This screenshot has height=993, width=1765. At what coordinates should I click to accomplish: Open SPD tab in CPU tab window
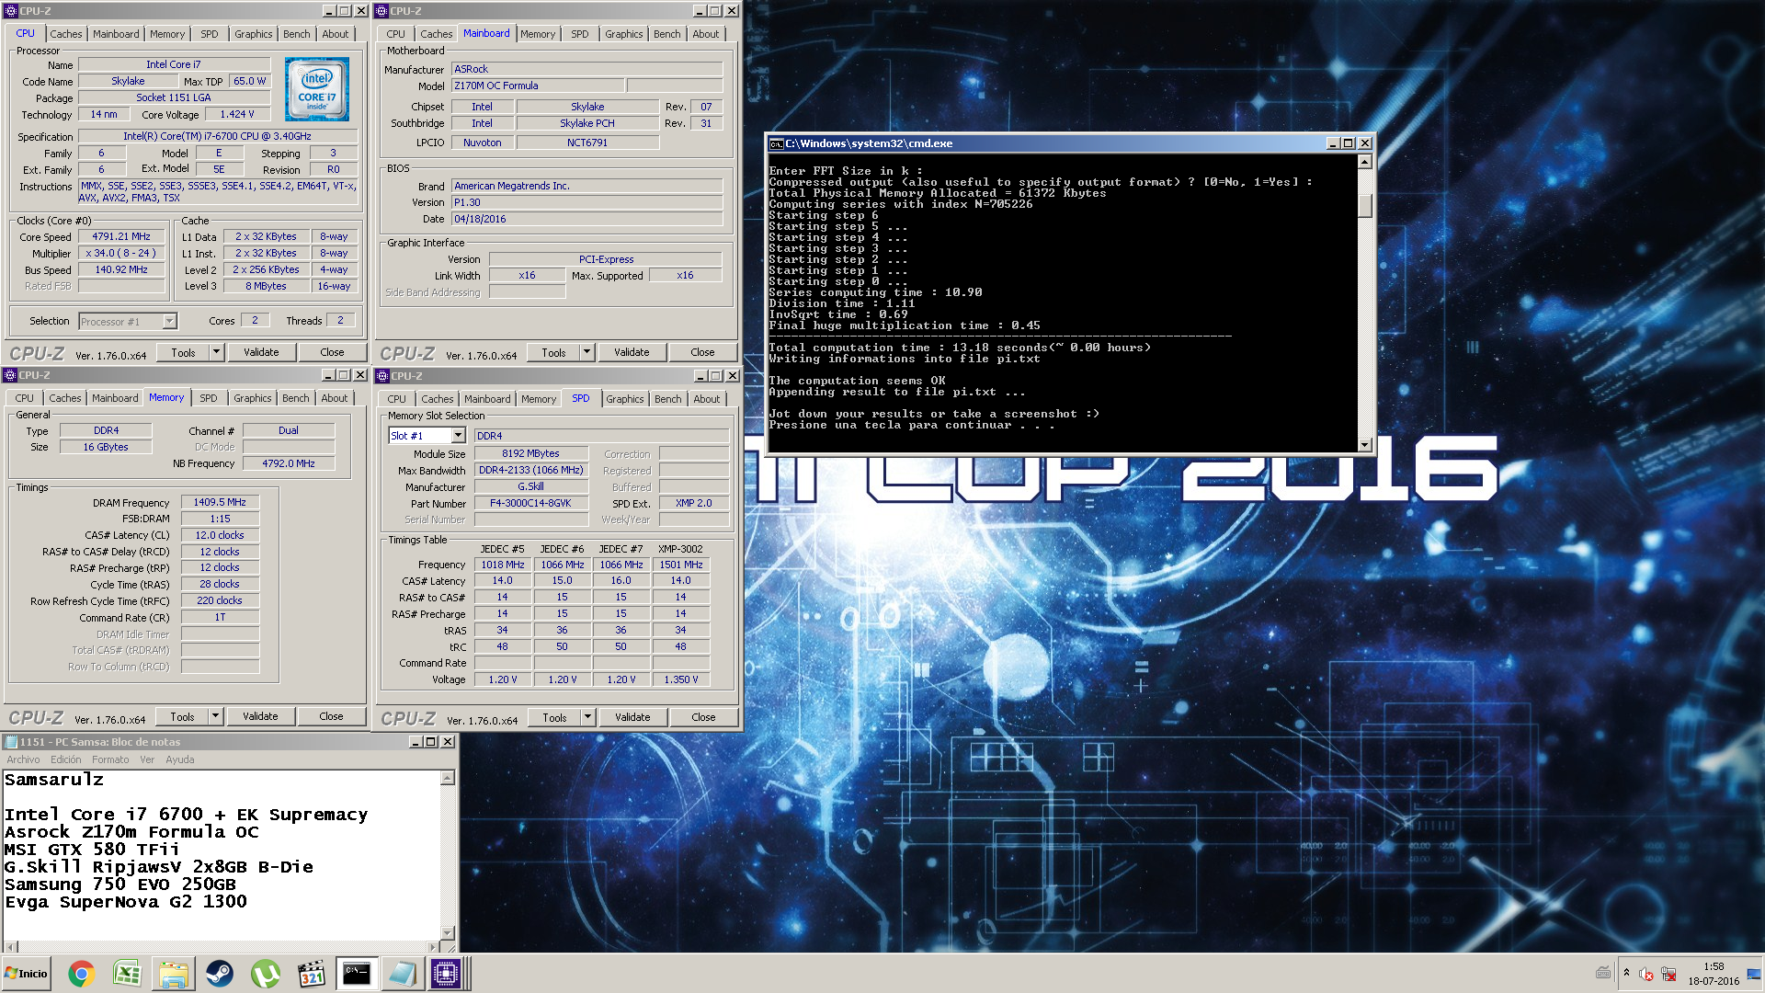tap(210, 34)
